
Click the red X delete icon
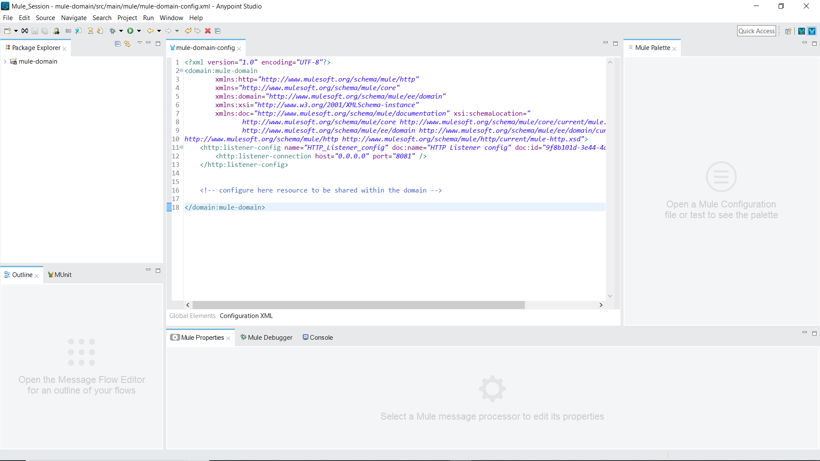pos(208,31)
